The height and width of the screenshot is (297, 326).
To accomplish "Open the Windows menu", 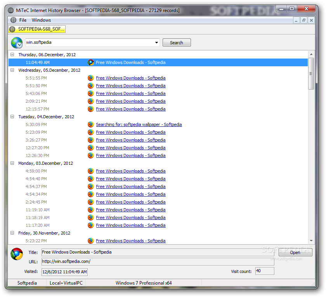I will tap(41, 20).
